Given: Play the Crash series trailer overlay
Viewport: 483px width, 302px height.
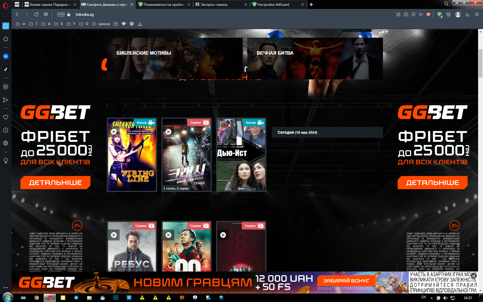Looking at the screenshot, I should pos(169,132).
